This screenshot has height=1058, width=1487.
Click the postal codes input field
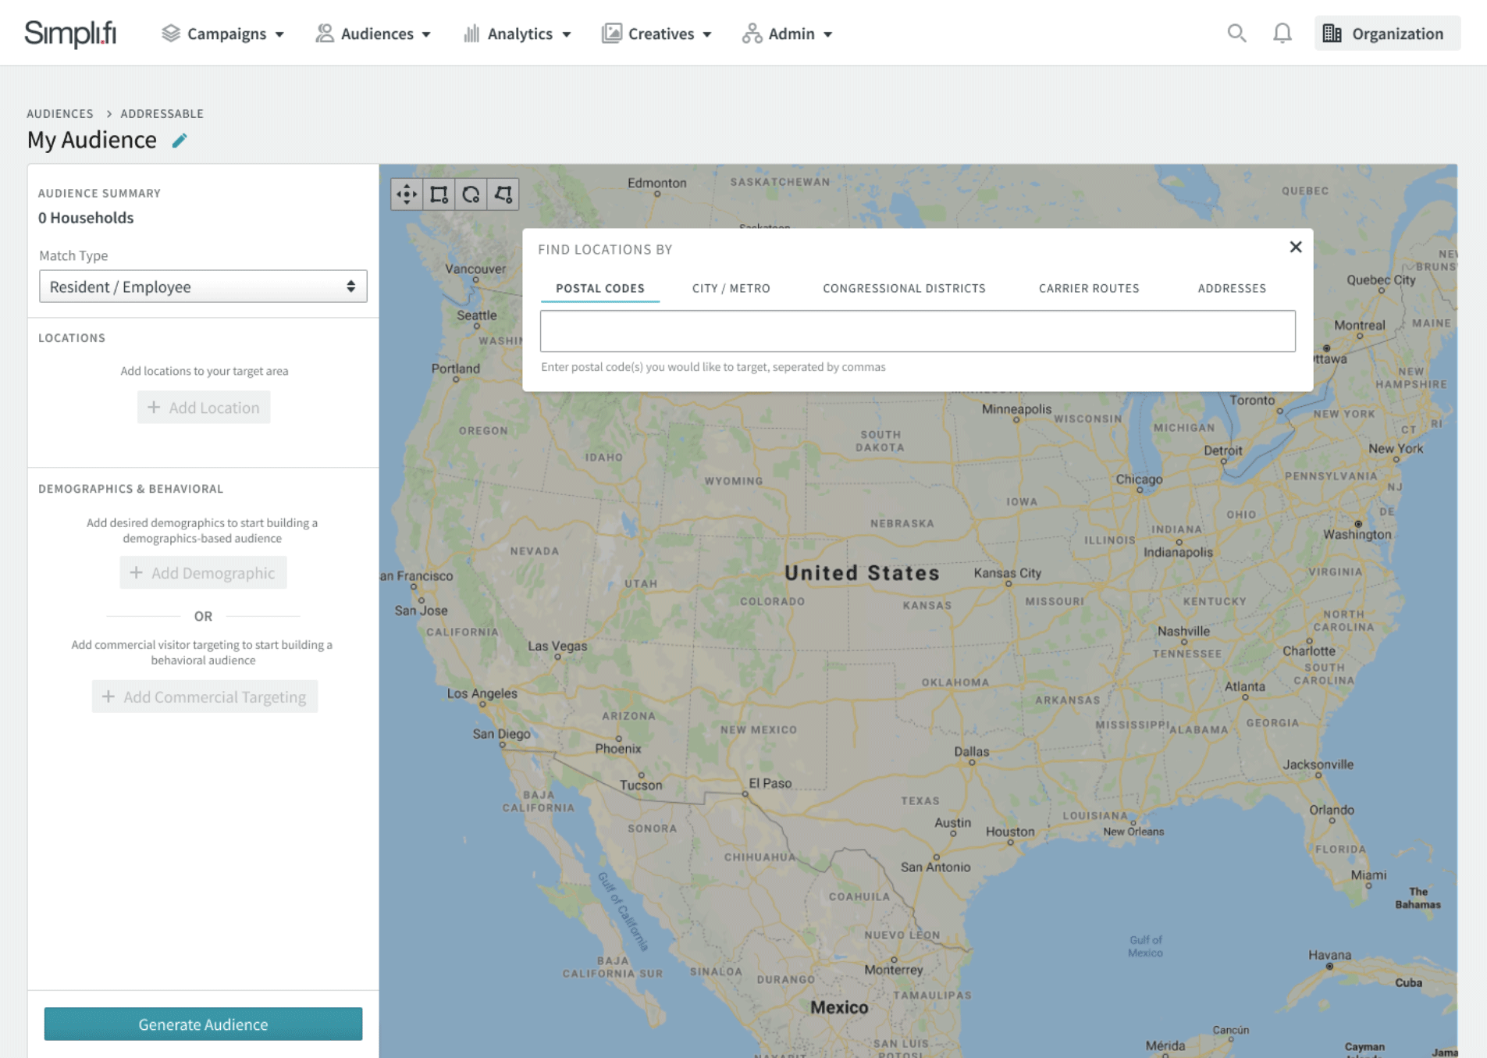[x=917, y=331]
